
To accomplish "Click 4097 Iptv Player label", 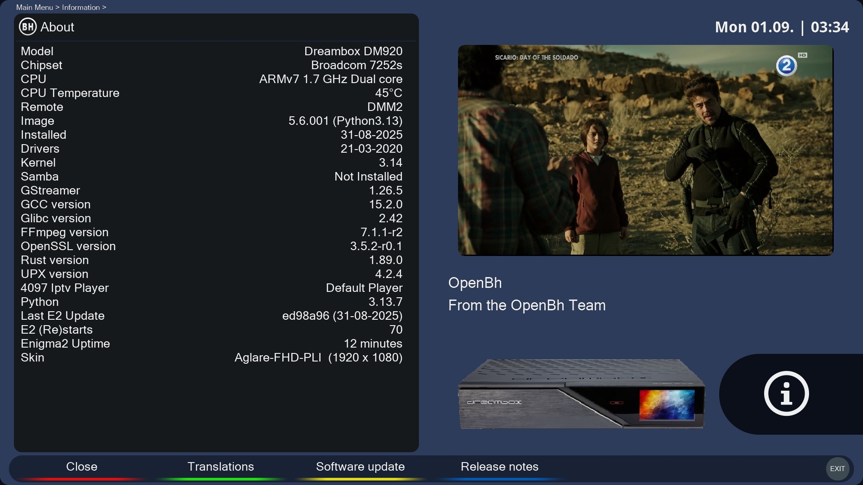I will pyautogui.click(x=65, y=288).
